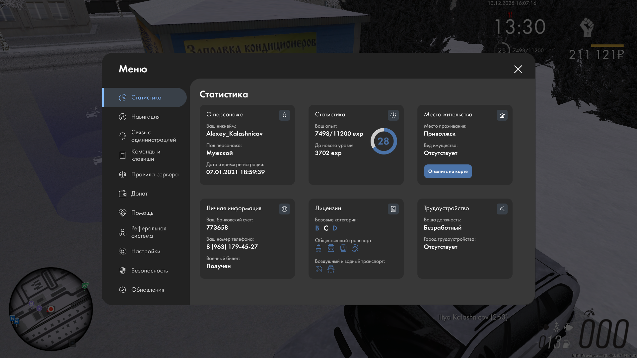The width and height of the screenshot is (637, 358).
Task: Click the level 28 progress ring
Action: point(384,141)
